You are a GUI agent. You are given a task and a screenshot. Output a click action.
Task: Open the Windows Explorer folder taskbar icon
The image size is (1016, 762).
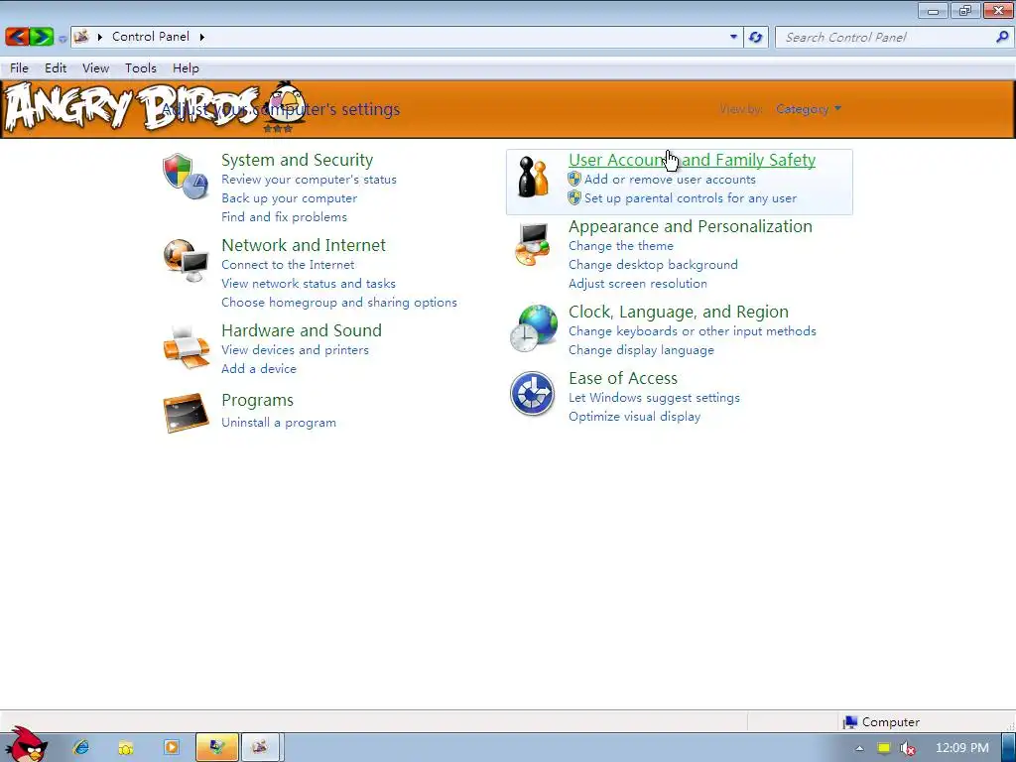(x=126, y=748)
